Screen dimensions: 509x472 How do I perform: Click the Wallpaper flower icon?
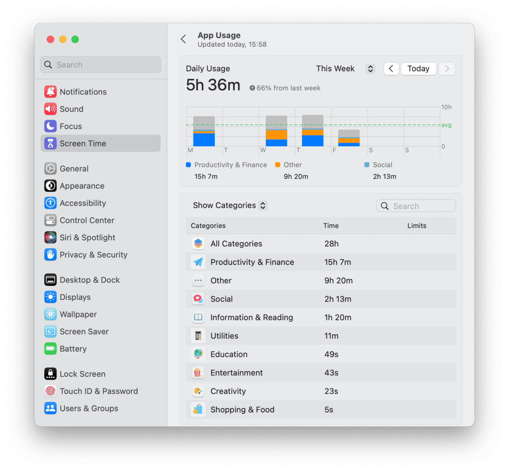point(50,314)
